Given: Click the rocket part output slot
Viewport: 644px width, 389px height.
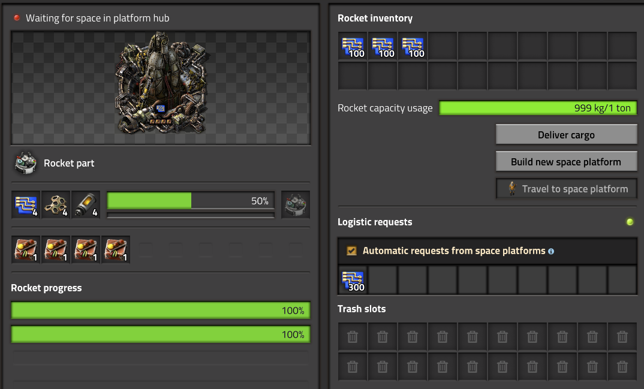Looking at the screenshot, I should (296, 205).
